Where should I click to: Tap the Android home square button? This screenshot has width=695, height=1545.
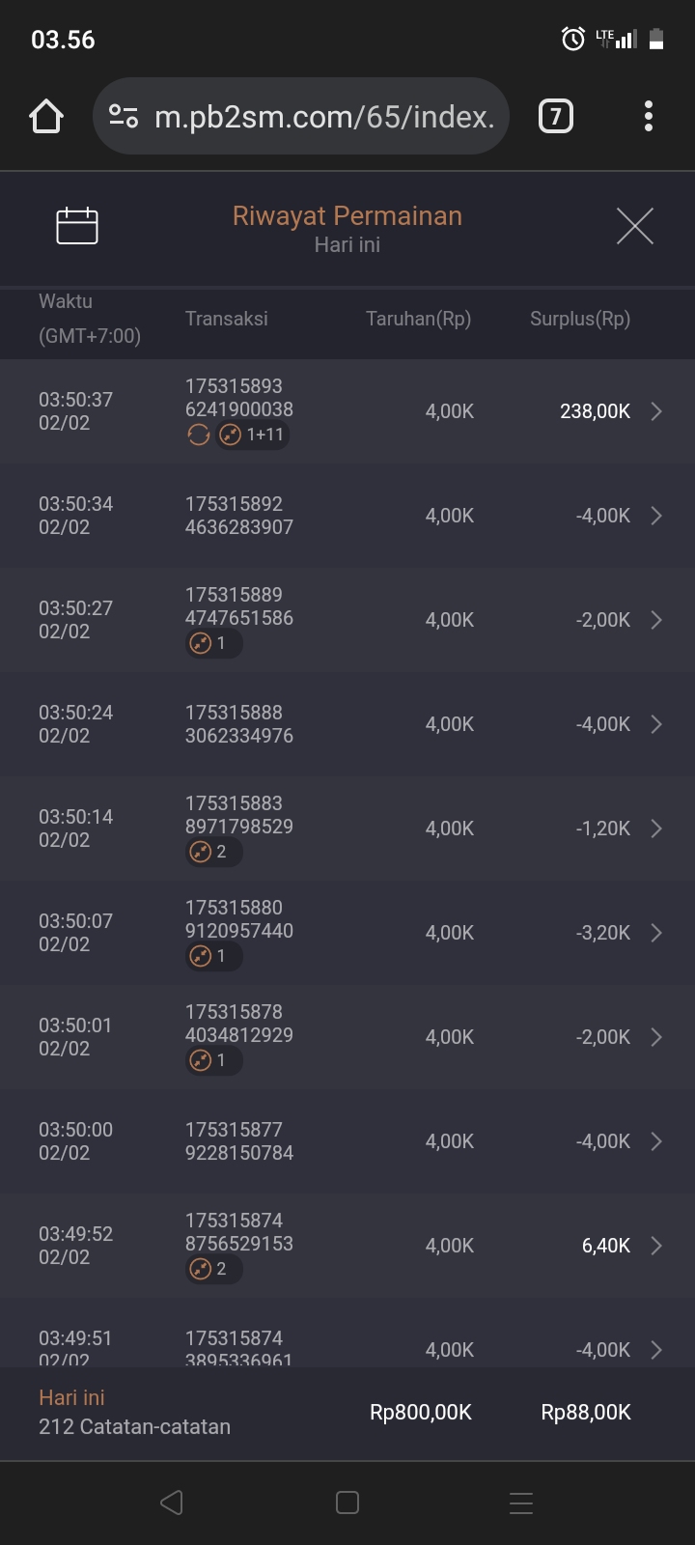point(347,1503)
